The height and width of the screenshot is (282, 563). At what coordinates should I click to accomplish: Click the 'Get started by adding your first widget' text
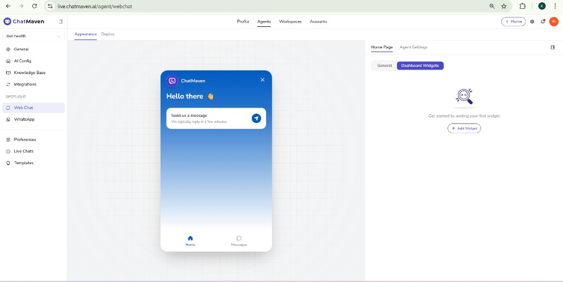pyautogui.click(x=464, y=116)
